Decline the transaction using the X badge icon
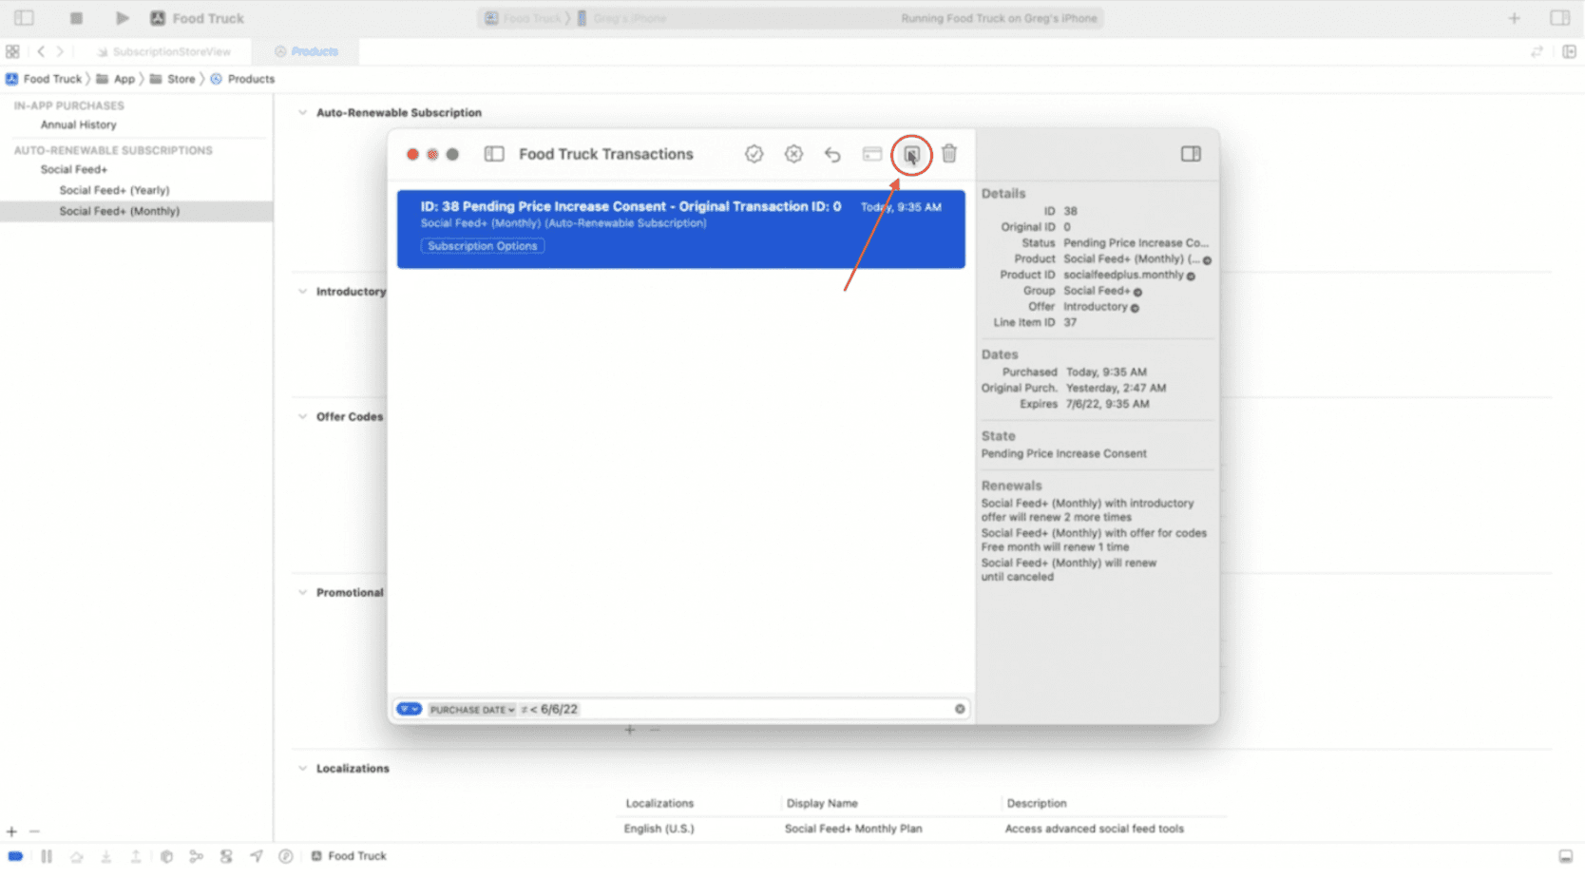 (793, 153)
